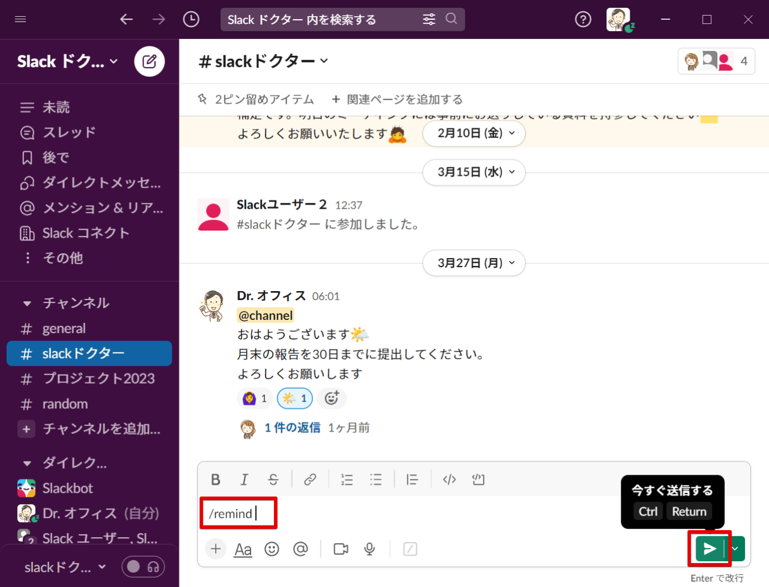Open the hamburger menu icon

tap(20, 19)
